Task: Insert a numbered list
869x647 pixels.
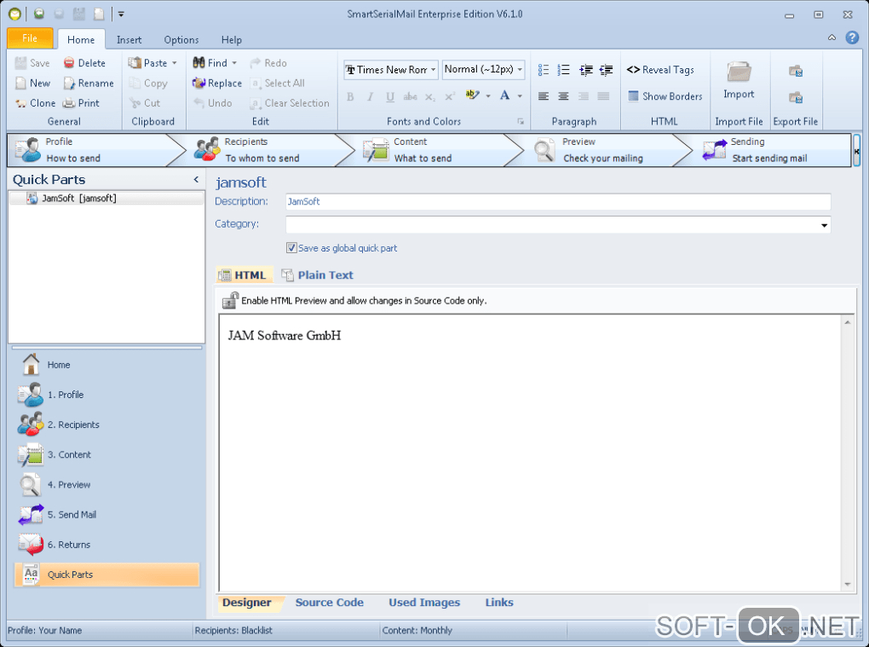Action: tap(564, 70)
